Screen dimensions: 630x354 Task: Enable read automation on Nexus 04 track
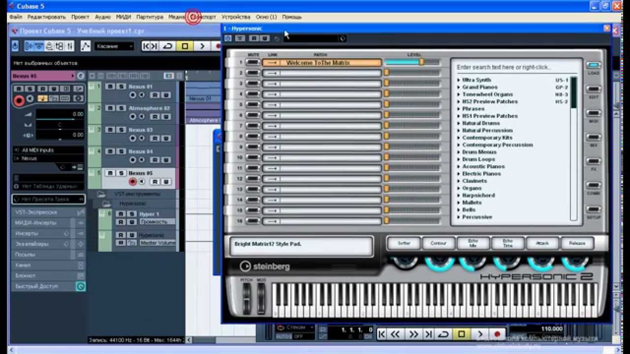(155, 160)
